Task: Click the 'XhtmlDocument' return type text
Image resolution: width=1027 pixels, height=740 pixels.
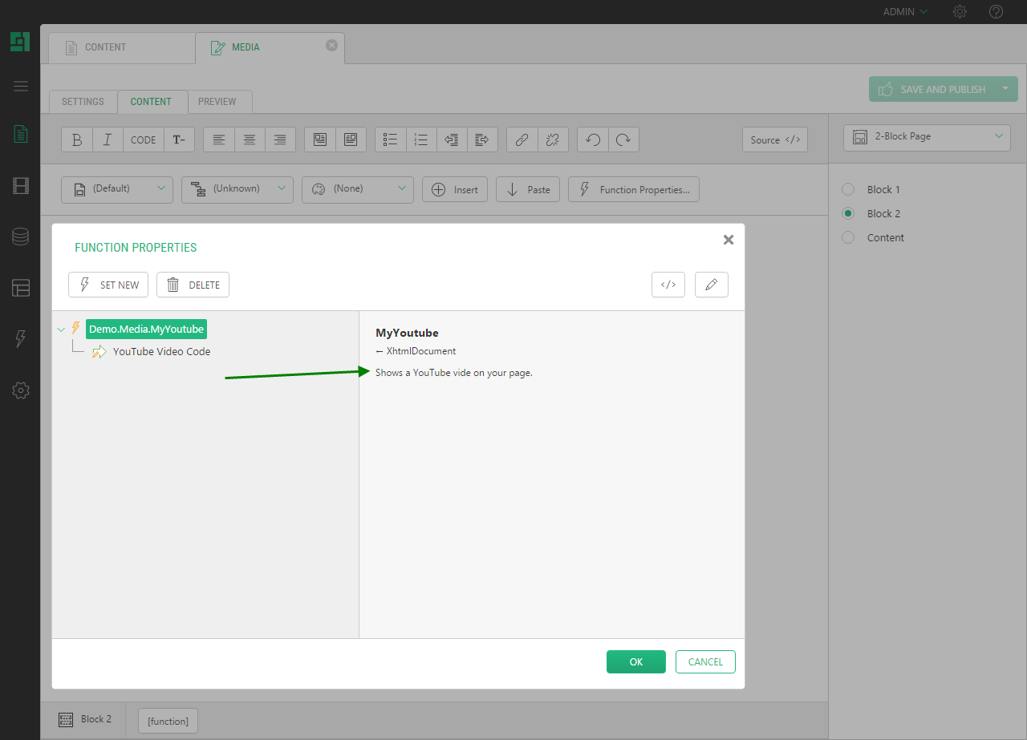Action: 421,351
